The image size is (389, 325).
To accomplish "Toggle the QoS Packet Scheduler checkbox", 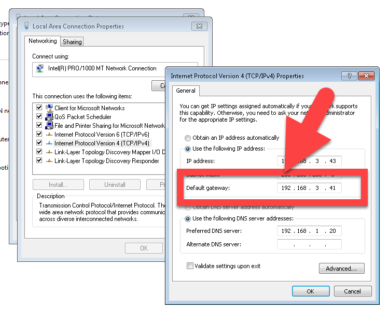I will (39, 117).
